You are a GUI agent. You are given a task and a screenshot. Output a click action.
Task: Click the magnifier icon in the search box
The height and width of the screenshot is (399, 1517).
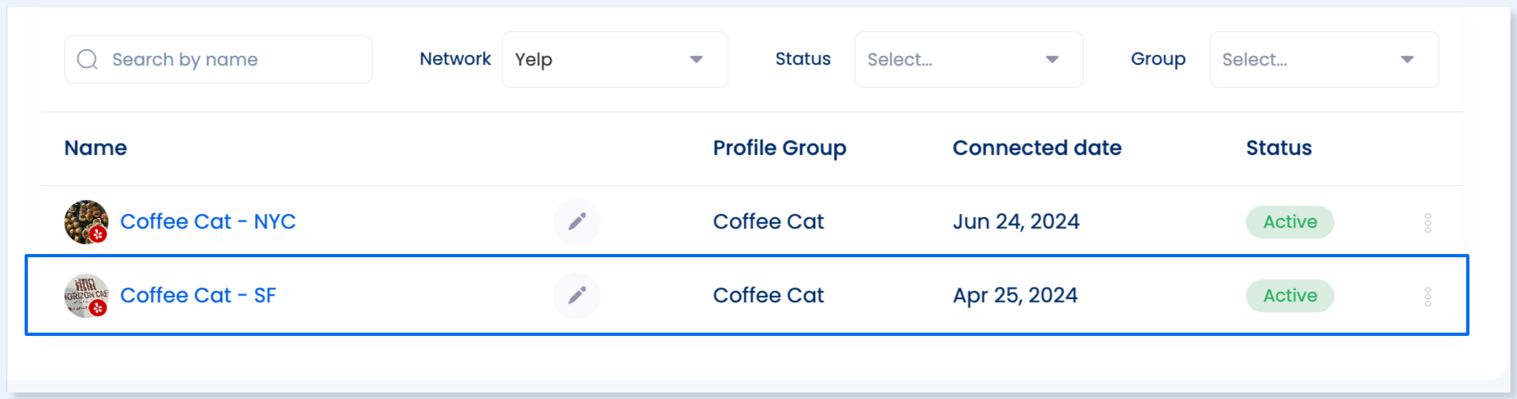click(88, 59)
